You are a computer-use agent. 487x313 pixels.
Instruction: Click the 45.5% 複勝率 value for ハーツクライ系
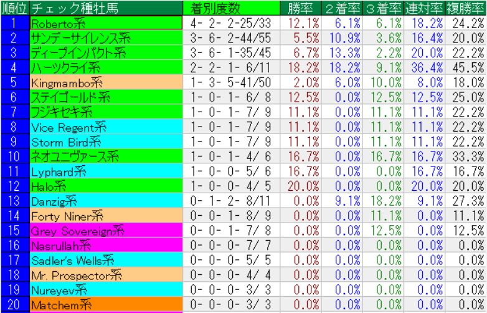(x=466, y=67)
